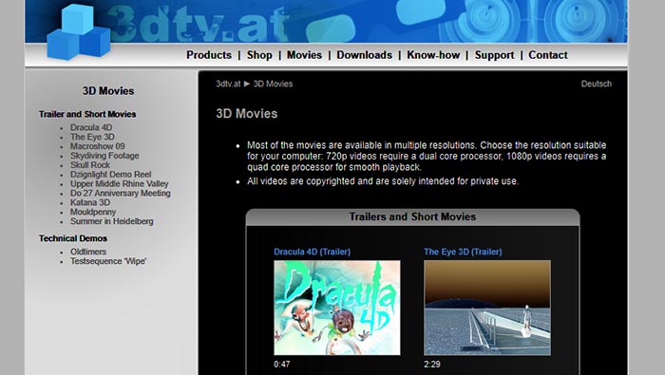Screen dimensions: 665x375
Task: Click the 'Trailers and Short Movies' panel header
Action: [x=412, y=217]
